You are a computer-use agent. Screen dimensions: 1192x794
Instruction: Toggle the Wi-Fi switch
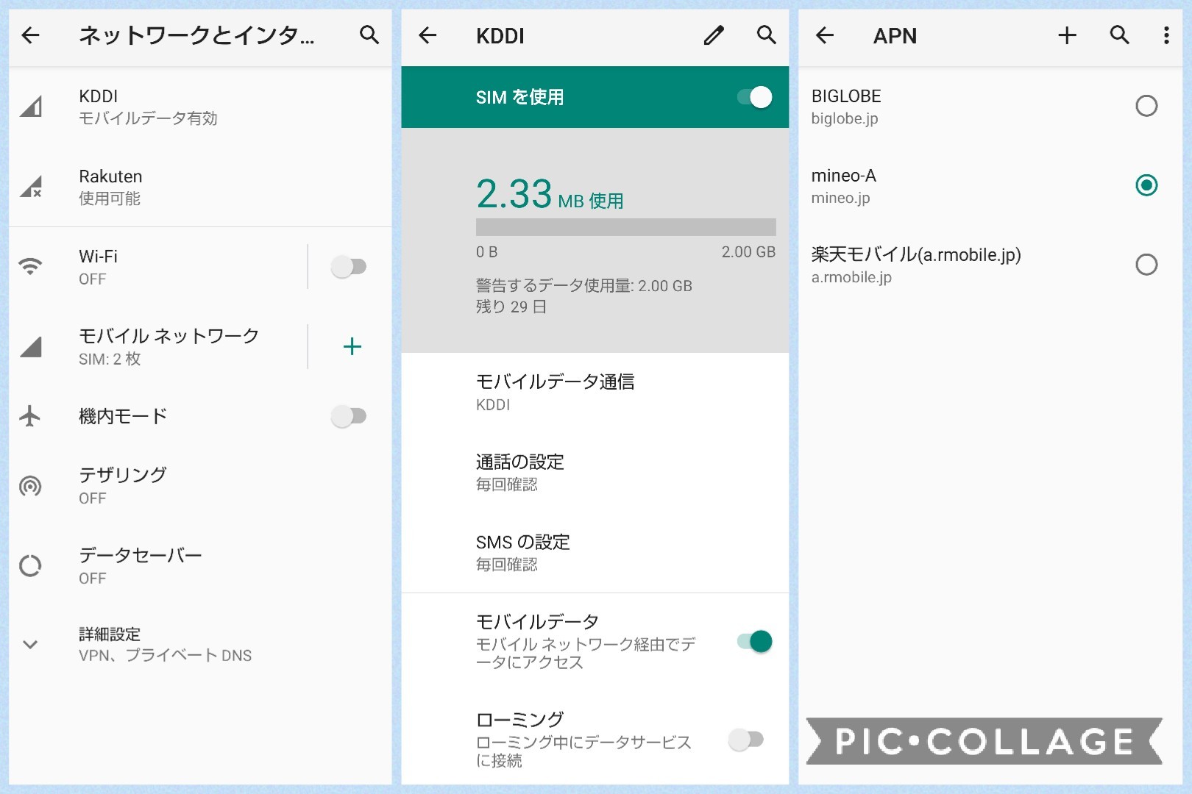coord(349,266)
